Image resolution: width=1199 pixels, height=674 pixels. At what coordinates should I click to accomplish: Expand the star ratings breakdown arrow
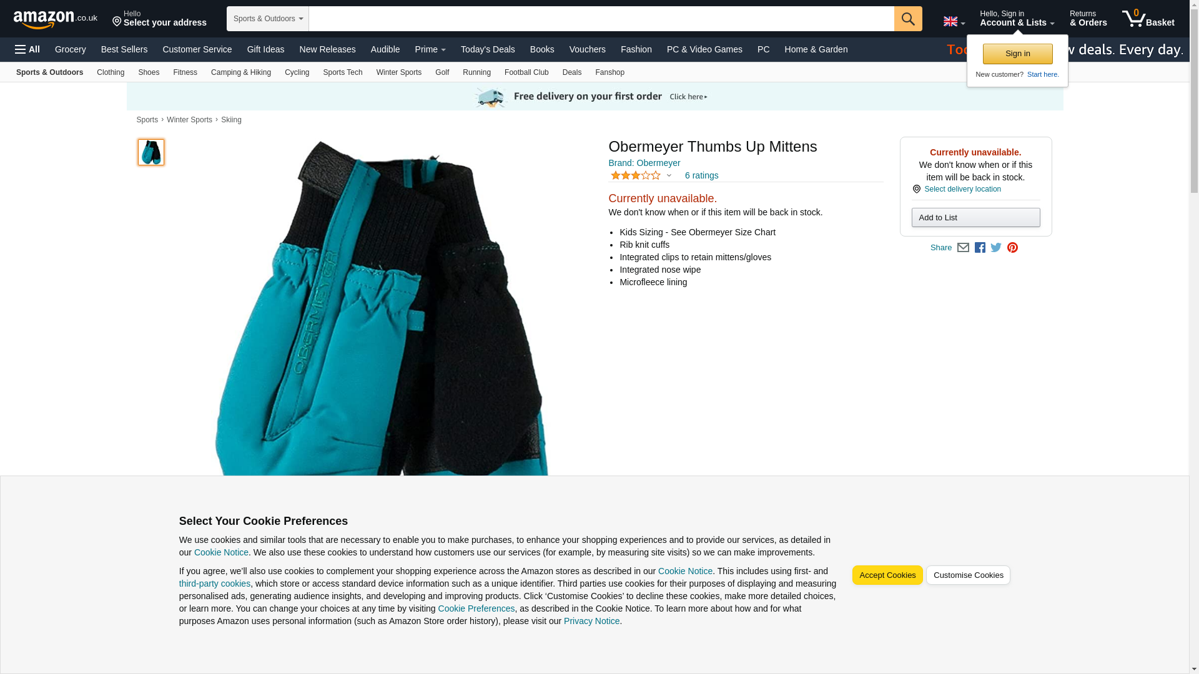669,175
